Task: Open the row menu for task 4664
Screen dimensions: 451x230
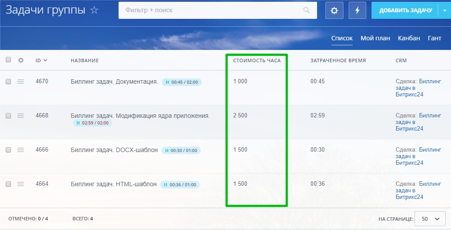Action: pos(21,184)
